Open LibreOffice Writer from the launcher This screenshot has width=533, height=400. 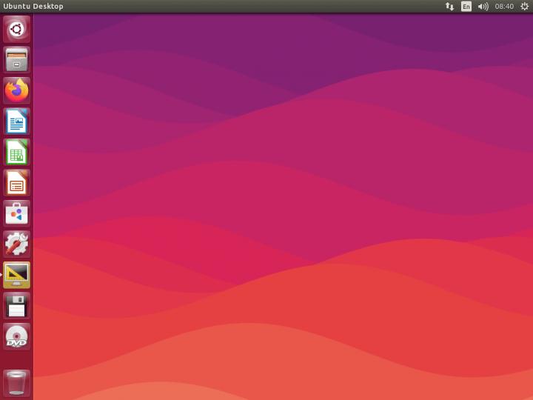(x=16, y=121)
